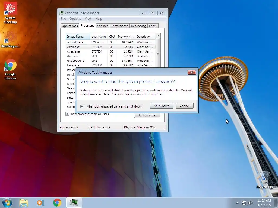Launch Windows Media Player from the taskbar
The height and width of the screenshot is (208, 278).
[x=40, y=203]
